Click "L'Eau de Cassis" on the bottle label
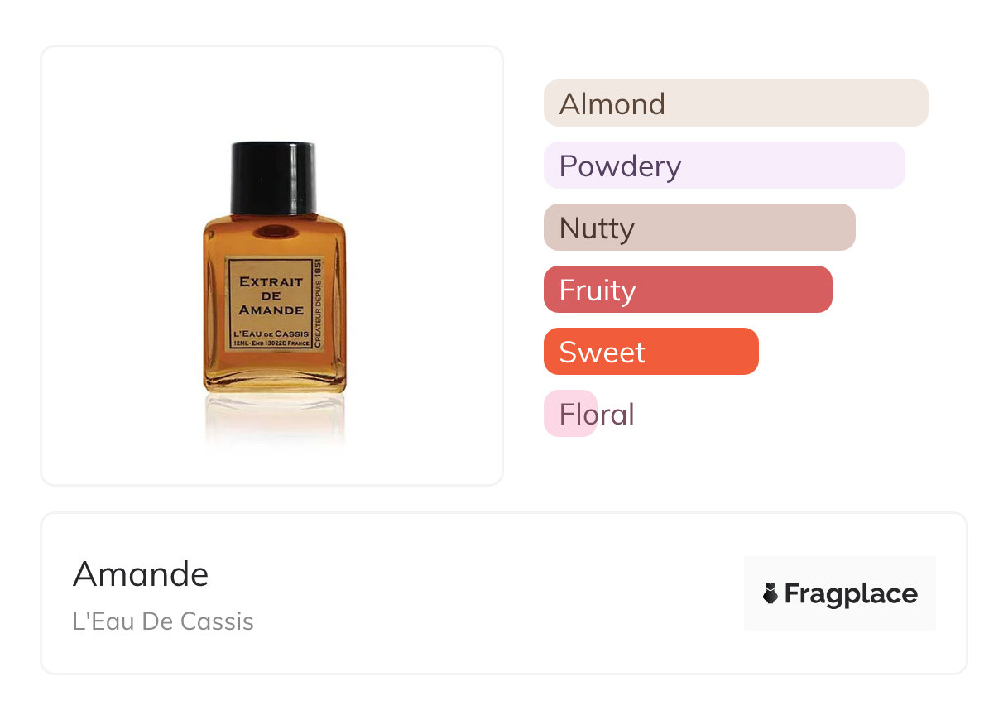Screen dimensions: 1008x715 pos(270,333)
